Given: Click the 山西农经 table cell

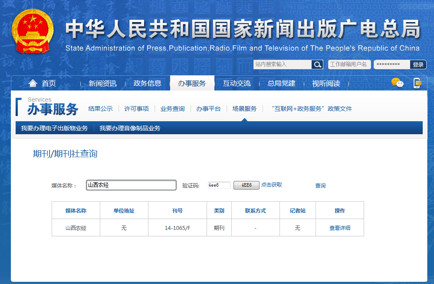Looking at the screenshot, I should (76, 228).
